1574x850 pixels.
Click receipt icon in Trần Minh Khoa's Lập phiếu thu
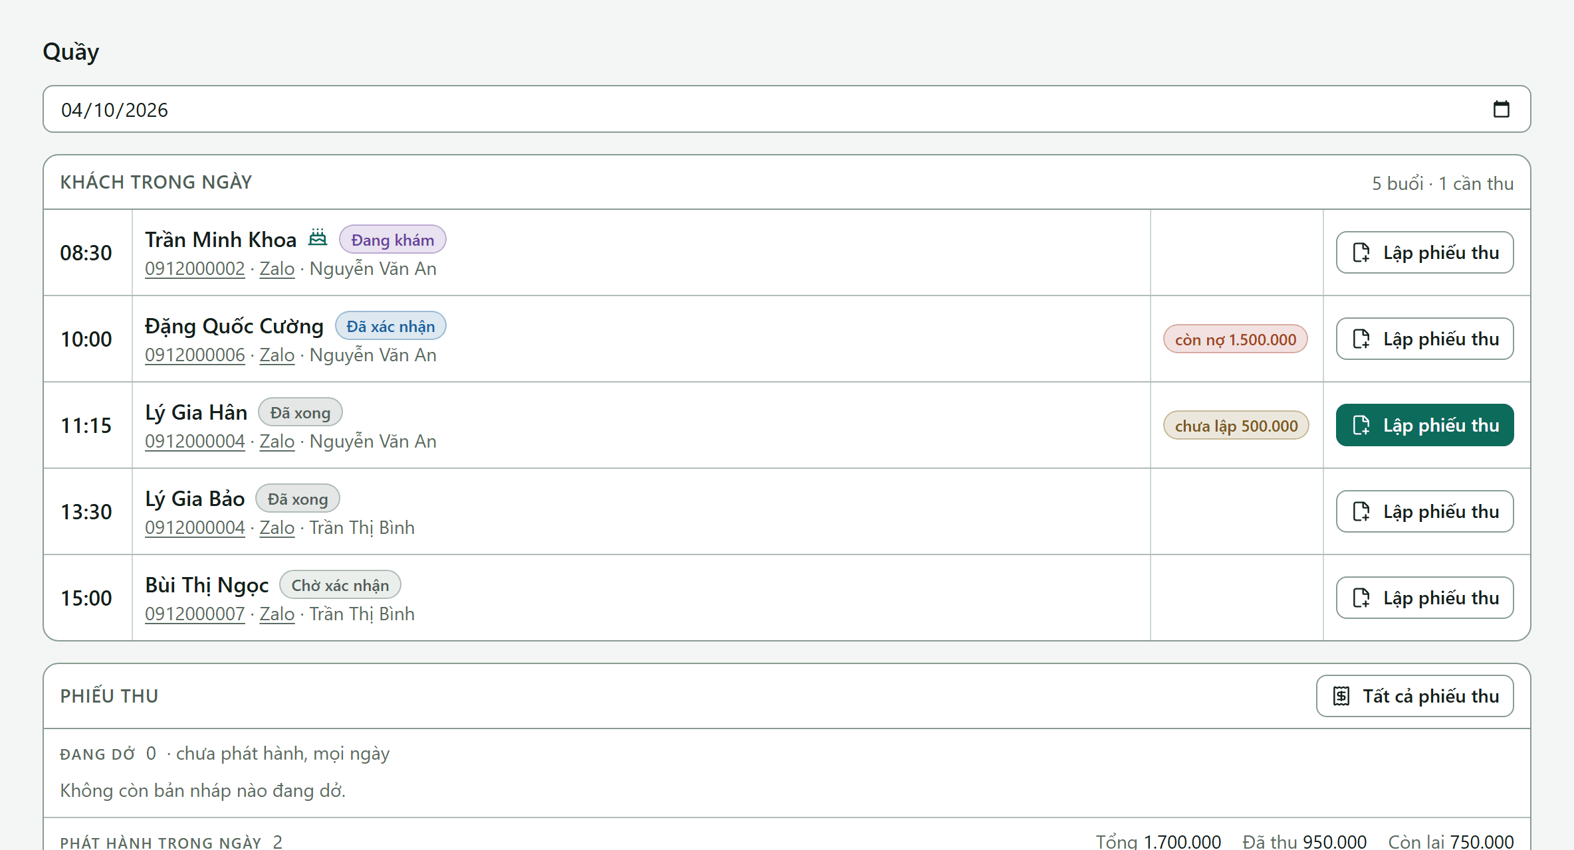point(1361,252)
